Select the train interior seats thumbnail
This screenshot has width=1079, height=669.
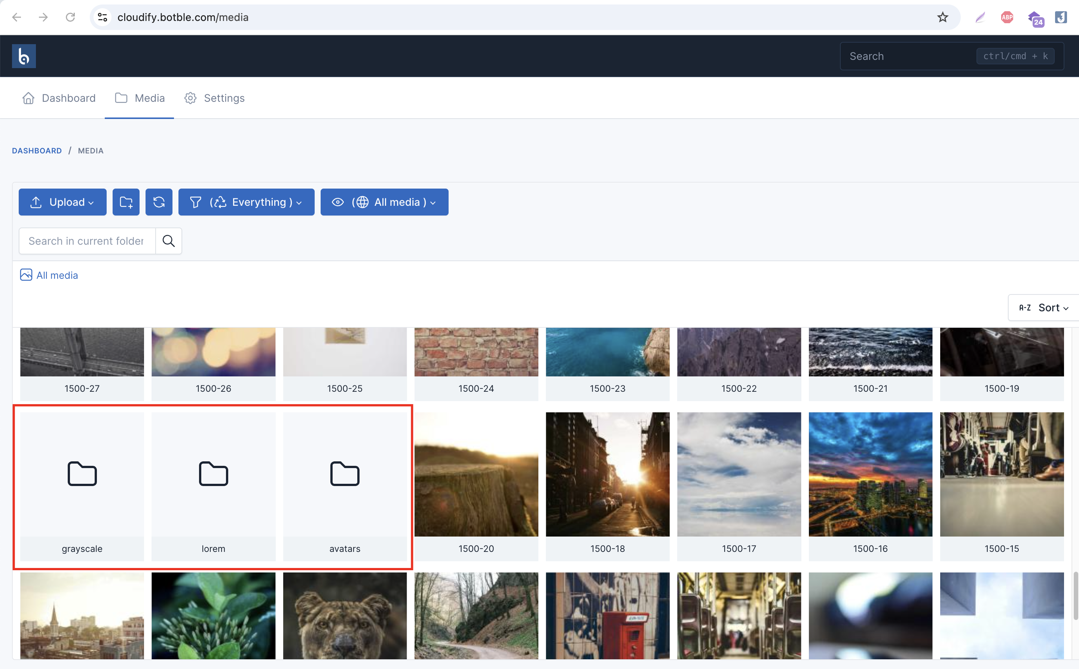[739, 616]
